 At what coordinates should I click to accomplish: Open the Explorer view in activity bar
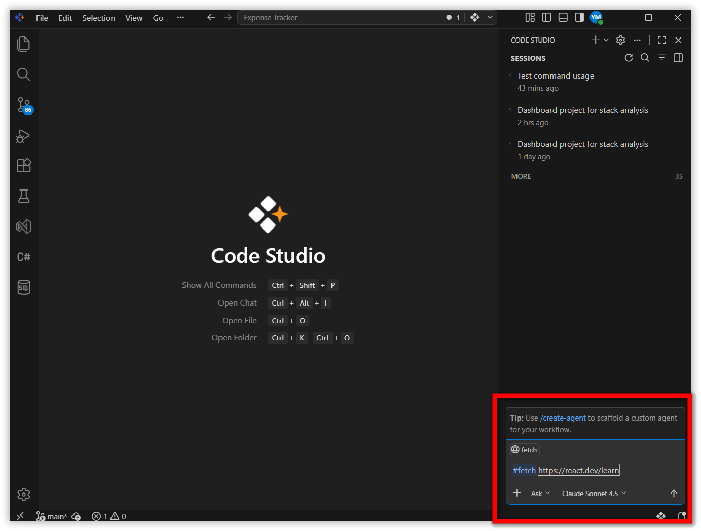coord(23,44)
